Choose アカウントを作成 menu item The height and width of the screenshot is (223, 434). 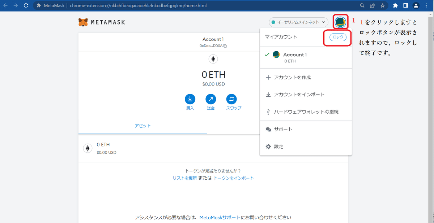[306, 77]
